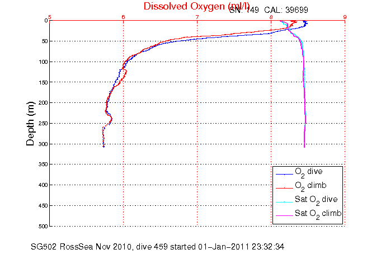
Task: Click the depth tick label 50
Action: (45, 41)
